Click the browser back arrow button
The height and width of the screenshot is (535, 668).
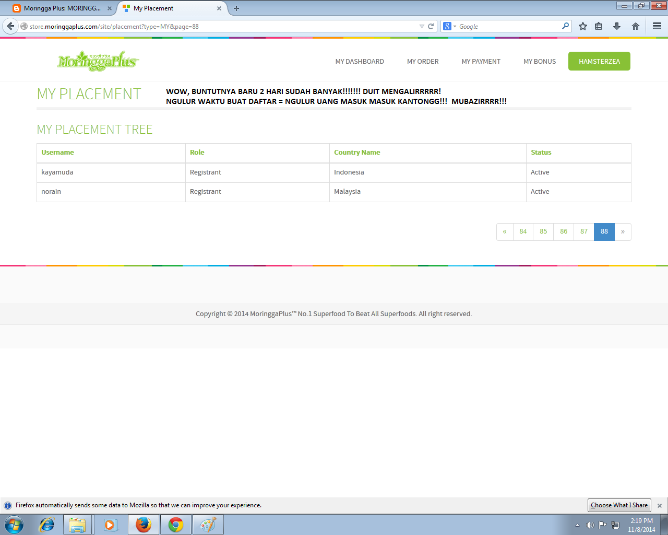(10, 26)
